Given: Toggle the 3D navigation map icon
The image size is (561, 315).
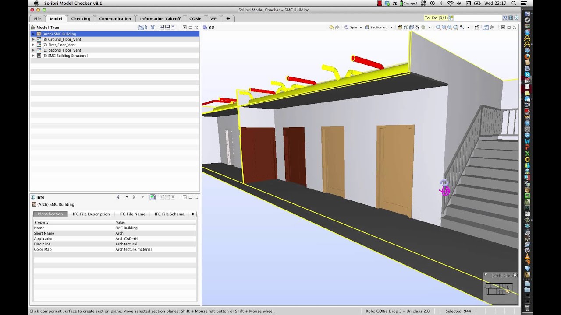Looking at the screenshot, I should tap(486, 27).
